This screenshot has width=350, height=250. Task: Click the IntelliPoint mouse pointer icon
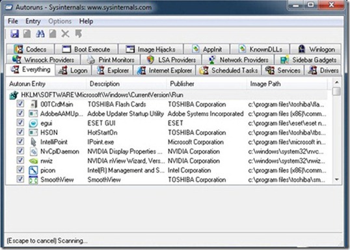pyautogui.click(x=33, y=142)
